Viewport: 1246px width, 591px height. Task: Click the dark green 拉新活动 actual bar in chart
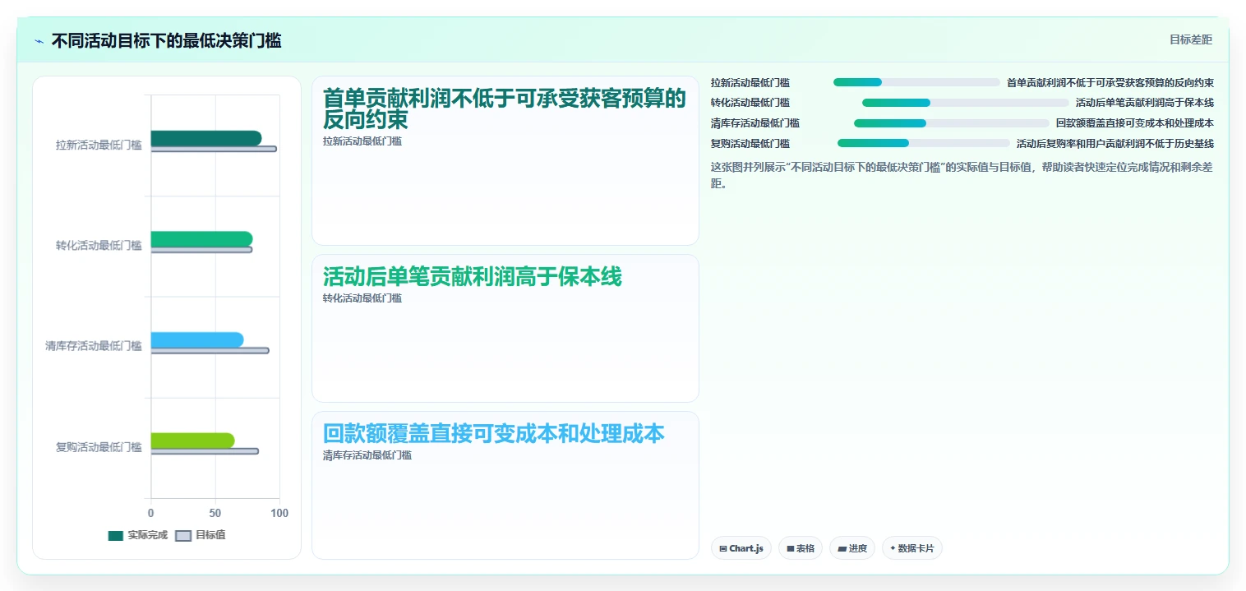point(205,138)
